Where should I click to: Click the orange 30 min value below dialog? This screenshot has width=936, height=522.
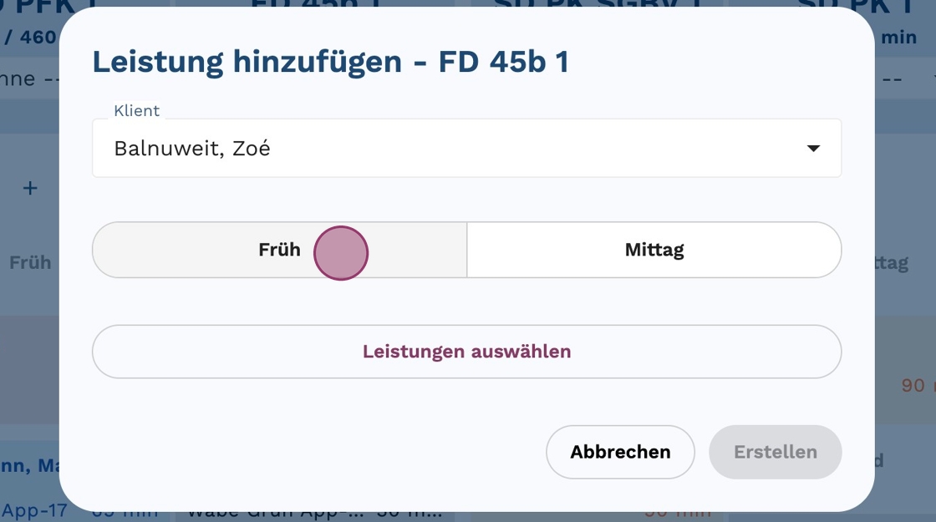(677, 512)
